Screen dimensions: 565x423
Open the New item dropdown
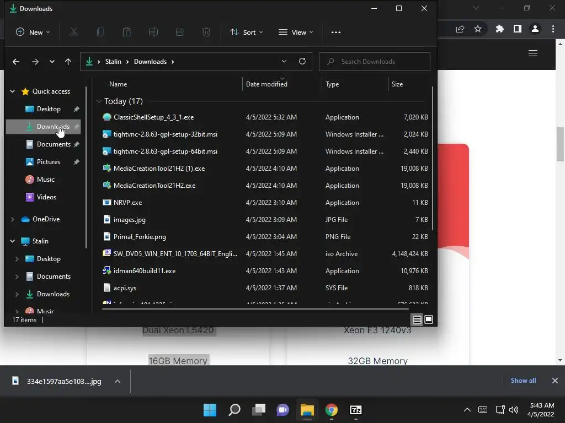[33, 32]
